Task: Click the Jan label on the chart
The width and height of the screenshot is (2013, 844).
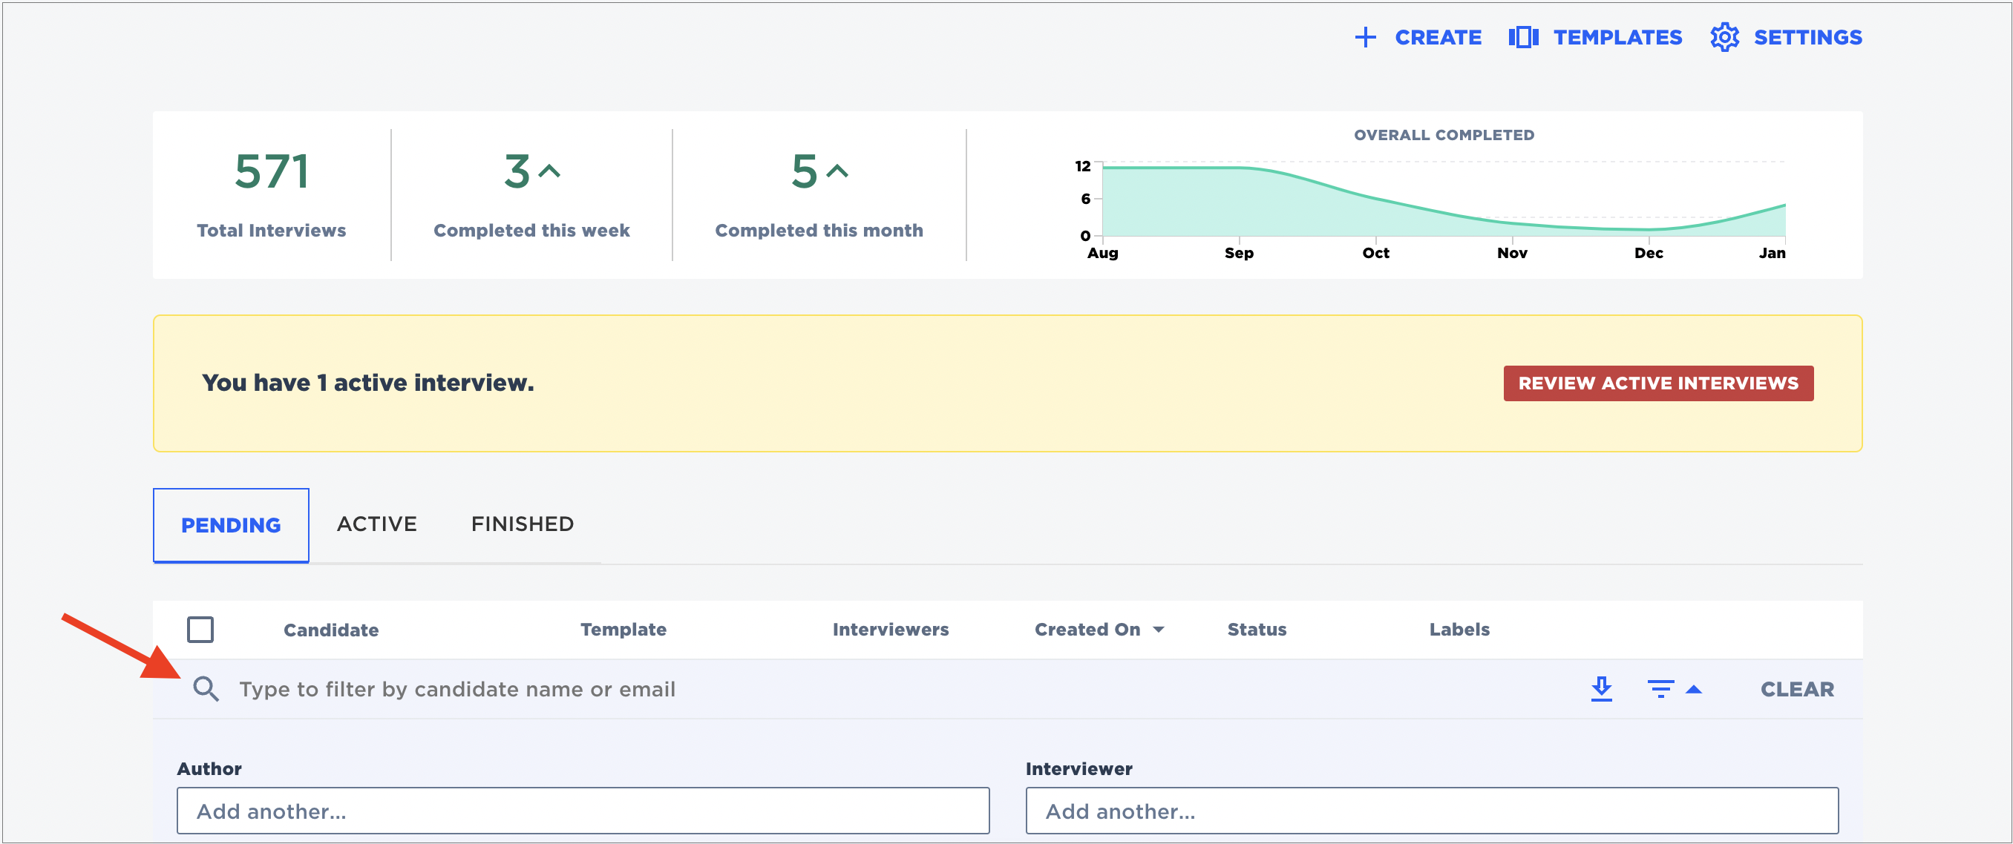Action: point(1772,253)
